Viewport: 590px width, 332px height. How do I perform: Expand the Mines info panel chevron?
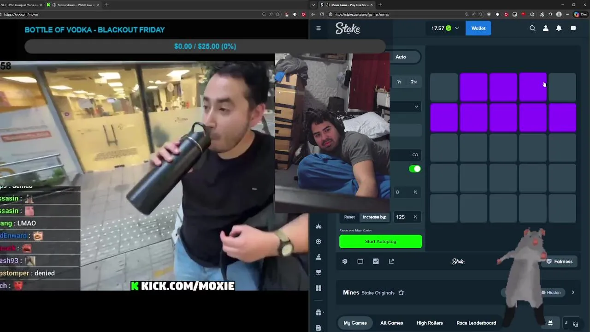pos(573,292)
